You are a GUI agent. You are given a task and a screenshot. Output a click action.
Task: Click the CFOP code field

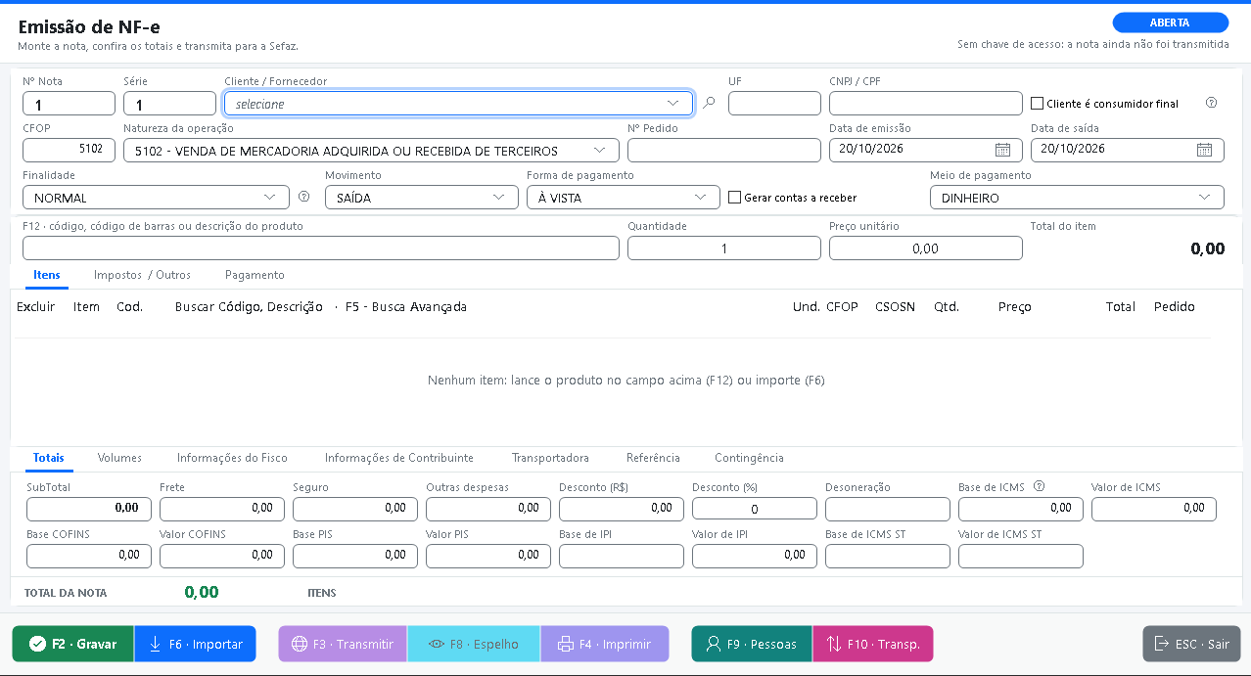coord(69,150)
